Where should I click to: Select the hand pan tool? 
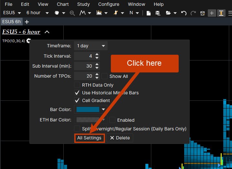[x=58, y=13]
